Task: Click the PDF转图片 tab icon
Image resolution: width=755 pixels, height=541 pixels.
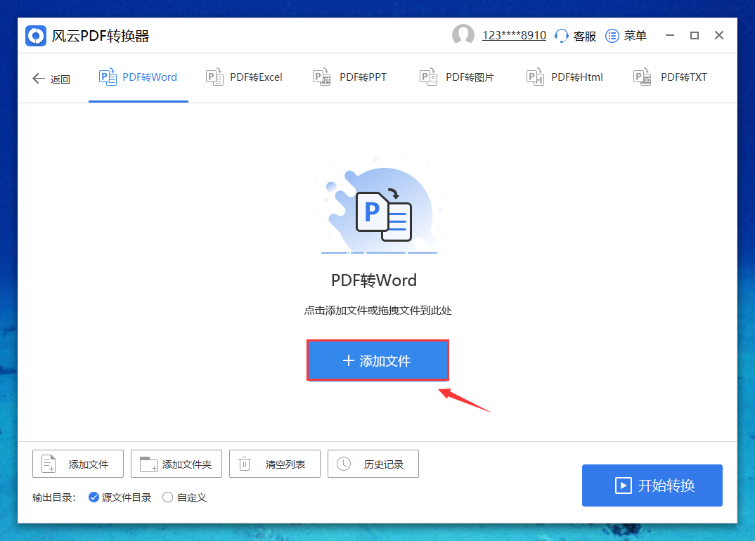Action: (428, 77)
